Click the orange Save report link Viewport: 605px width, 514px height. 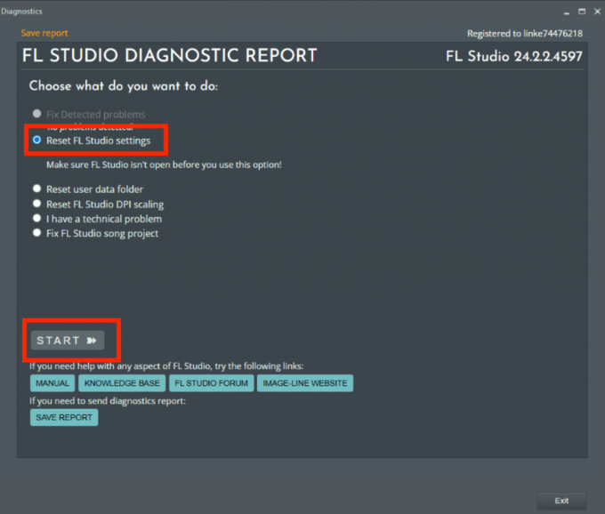44,33
